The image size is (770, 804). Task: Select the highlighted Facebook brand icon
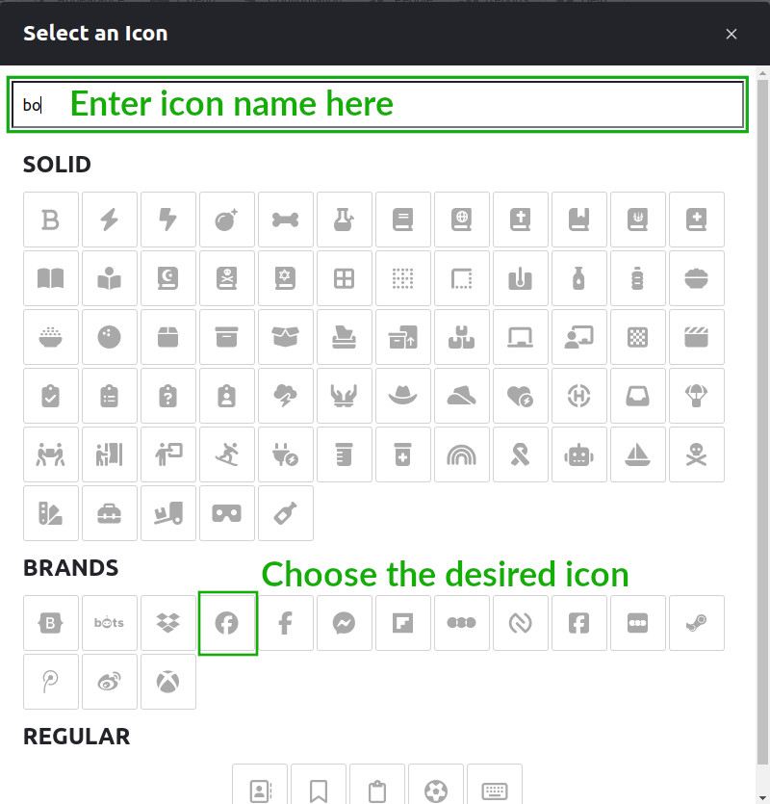coord(228,623)
